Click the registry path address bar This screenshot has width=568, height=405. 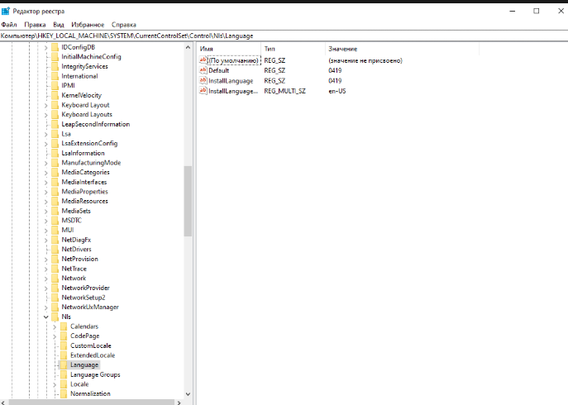pos(284,36)
